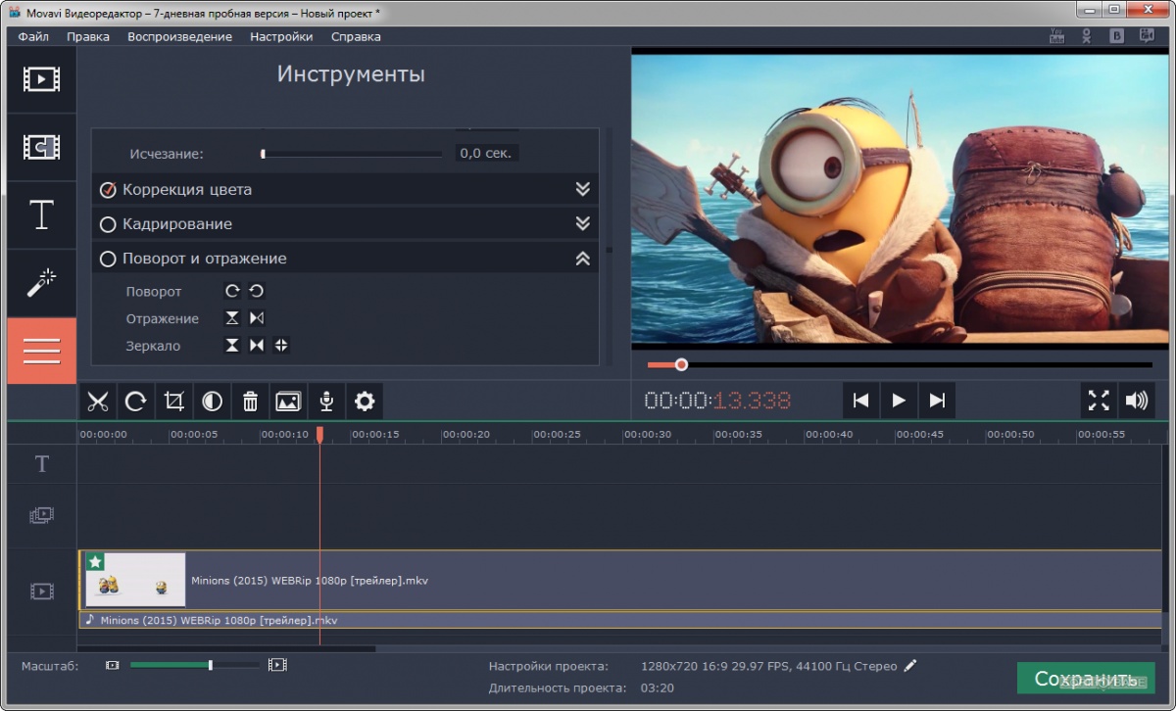The width and height of the screenshot is (1176, 711).
Task: Click second mirror icon in Зеркало row
Action: click(x=256, y=345)
